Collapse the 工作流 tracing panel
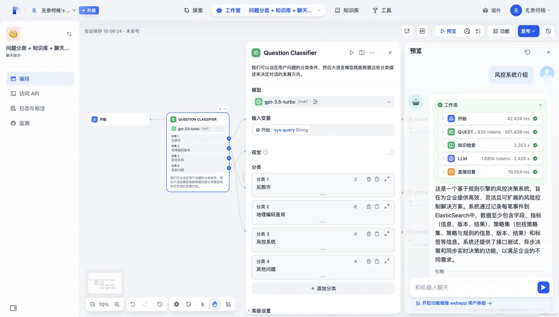This screenshot has width=559, height=317. coord(540,105)
